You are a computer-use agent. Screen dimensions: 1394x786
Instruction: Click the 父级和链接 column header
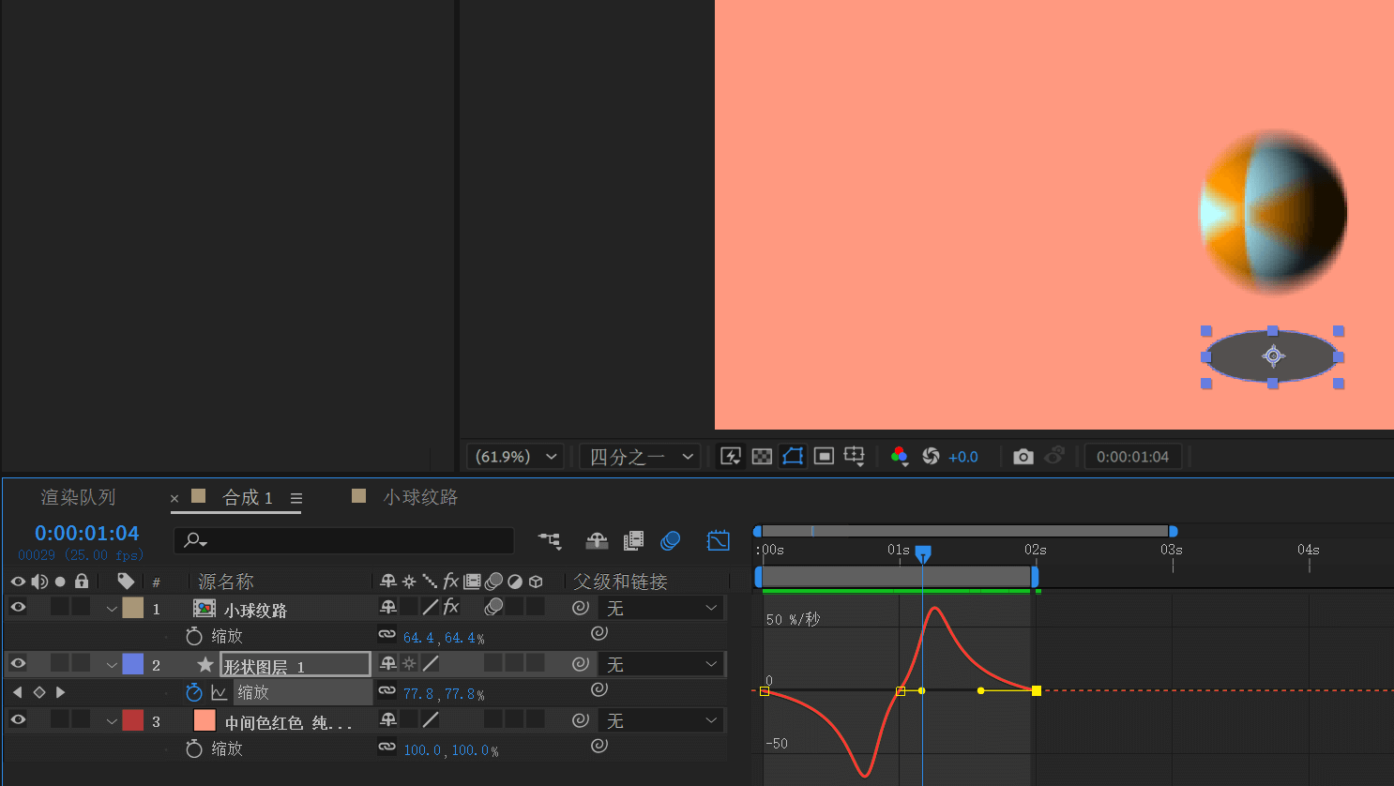tap(620, 582)
